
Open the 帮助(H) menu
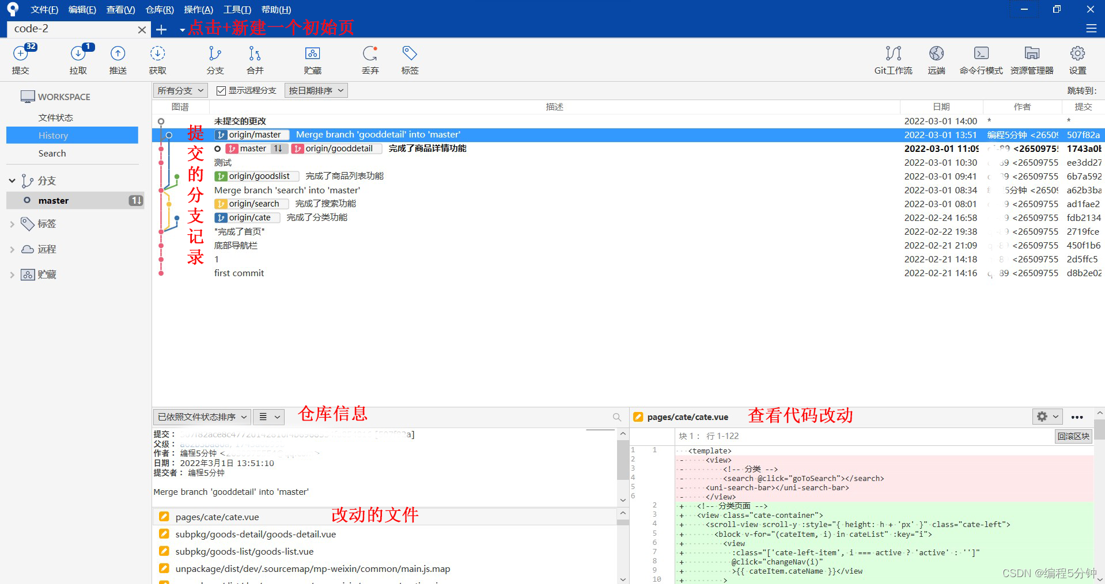pyautogui.click(x=276, y=10)
